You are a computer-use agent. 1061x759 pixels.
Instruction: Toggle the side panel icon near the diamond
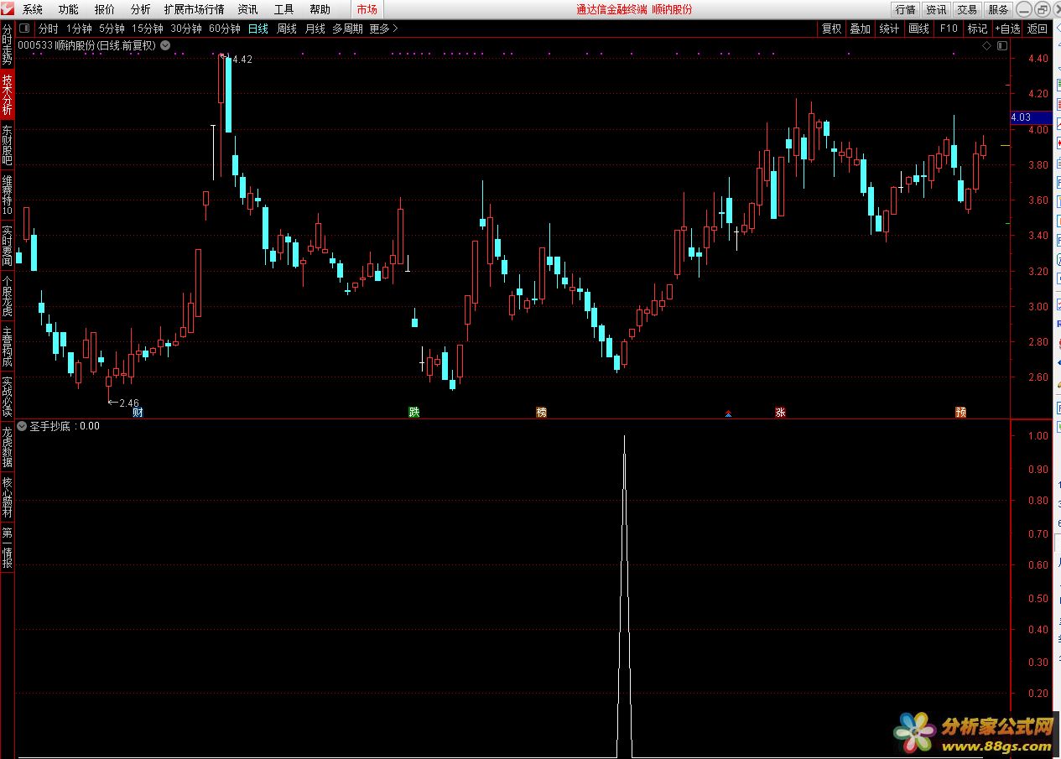pyautogui.click(x=1002, y=45)
